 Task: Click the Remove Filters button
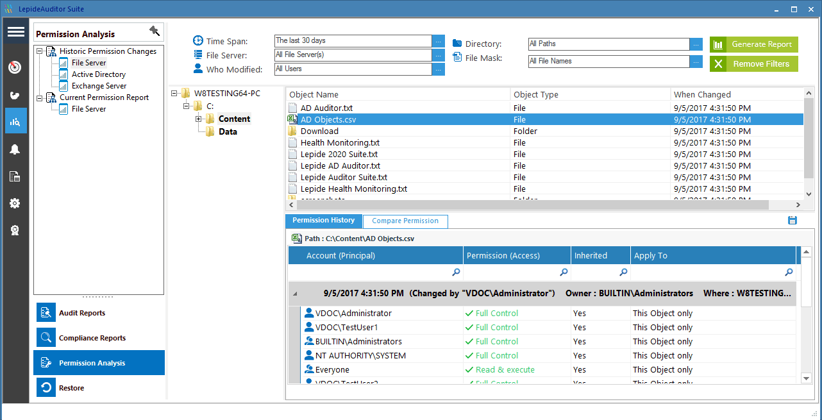click(x=754, y=64)
